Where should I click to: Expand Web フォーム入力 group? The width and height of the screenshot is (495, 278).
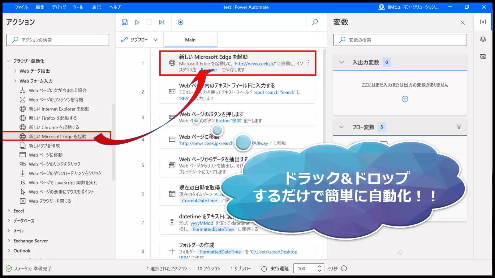click(15, 81)
